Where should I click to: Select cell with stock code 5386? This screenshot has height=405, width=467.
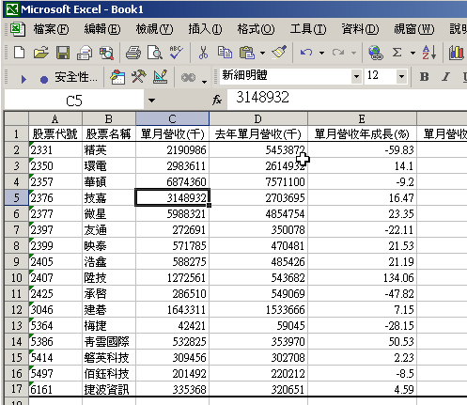55,341
